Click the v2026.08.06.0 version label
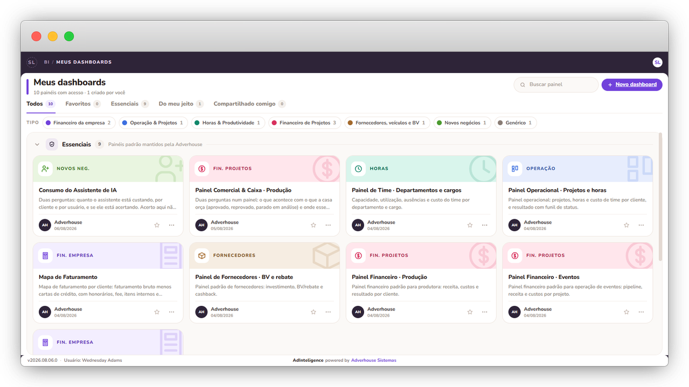The width and height of the screenshot is (689, 387). point(42,360)
